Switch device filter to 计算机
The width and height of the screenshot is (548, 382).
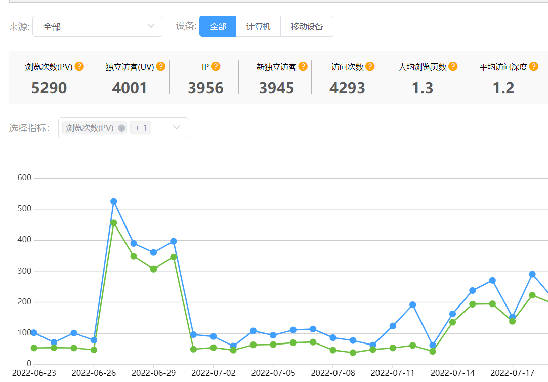[258, 26]
